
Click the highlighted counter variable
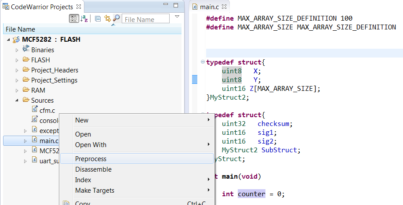[251, 194]
